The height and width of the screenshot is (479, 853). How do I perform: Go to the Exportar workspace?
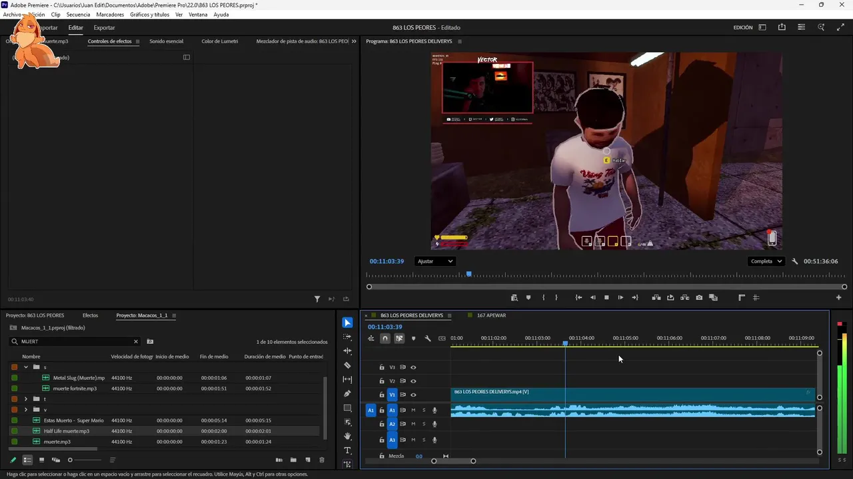(x=104, y=28)
